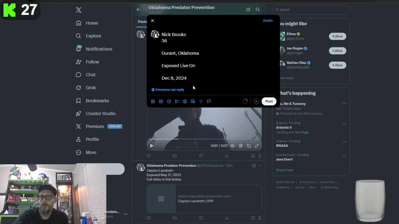Click the flag icon in composer toolbar
Image resolution: width=399 pixels, height=224 pixels.
click(x=209, y=101)
